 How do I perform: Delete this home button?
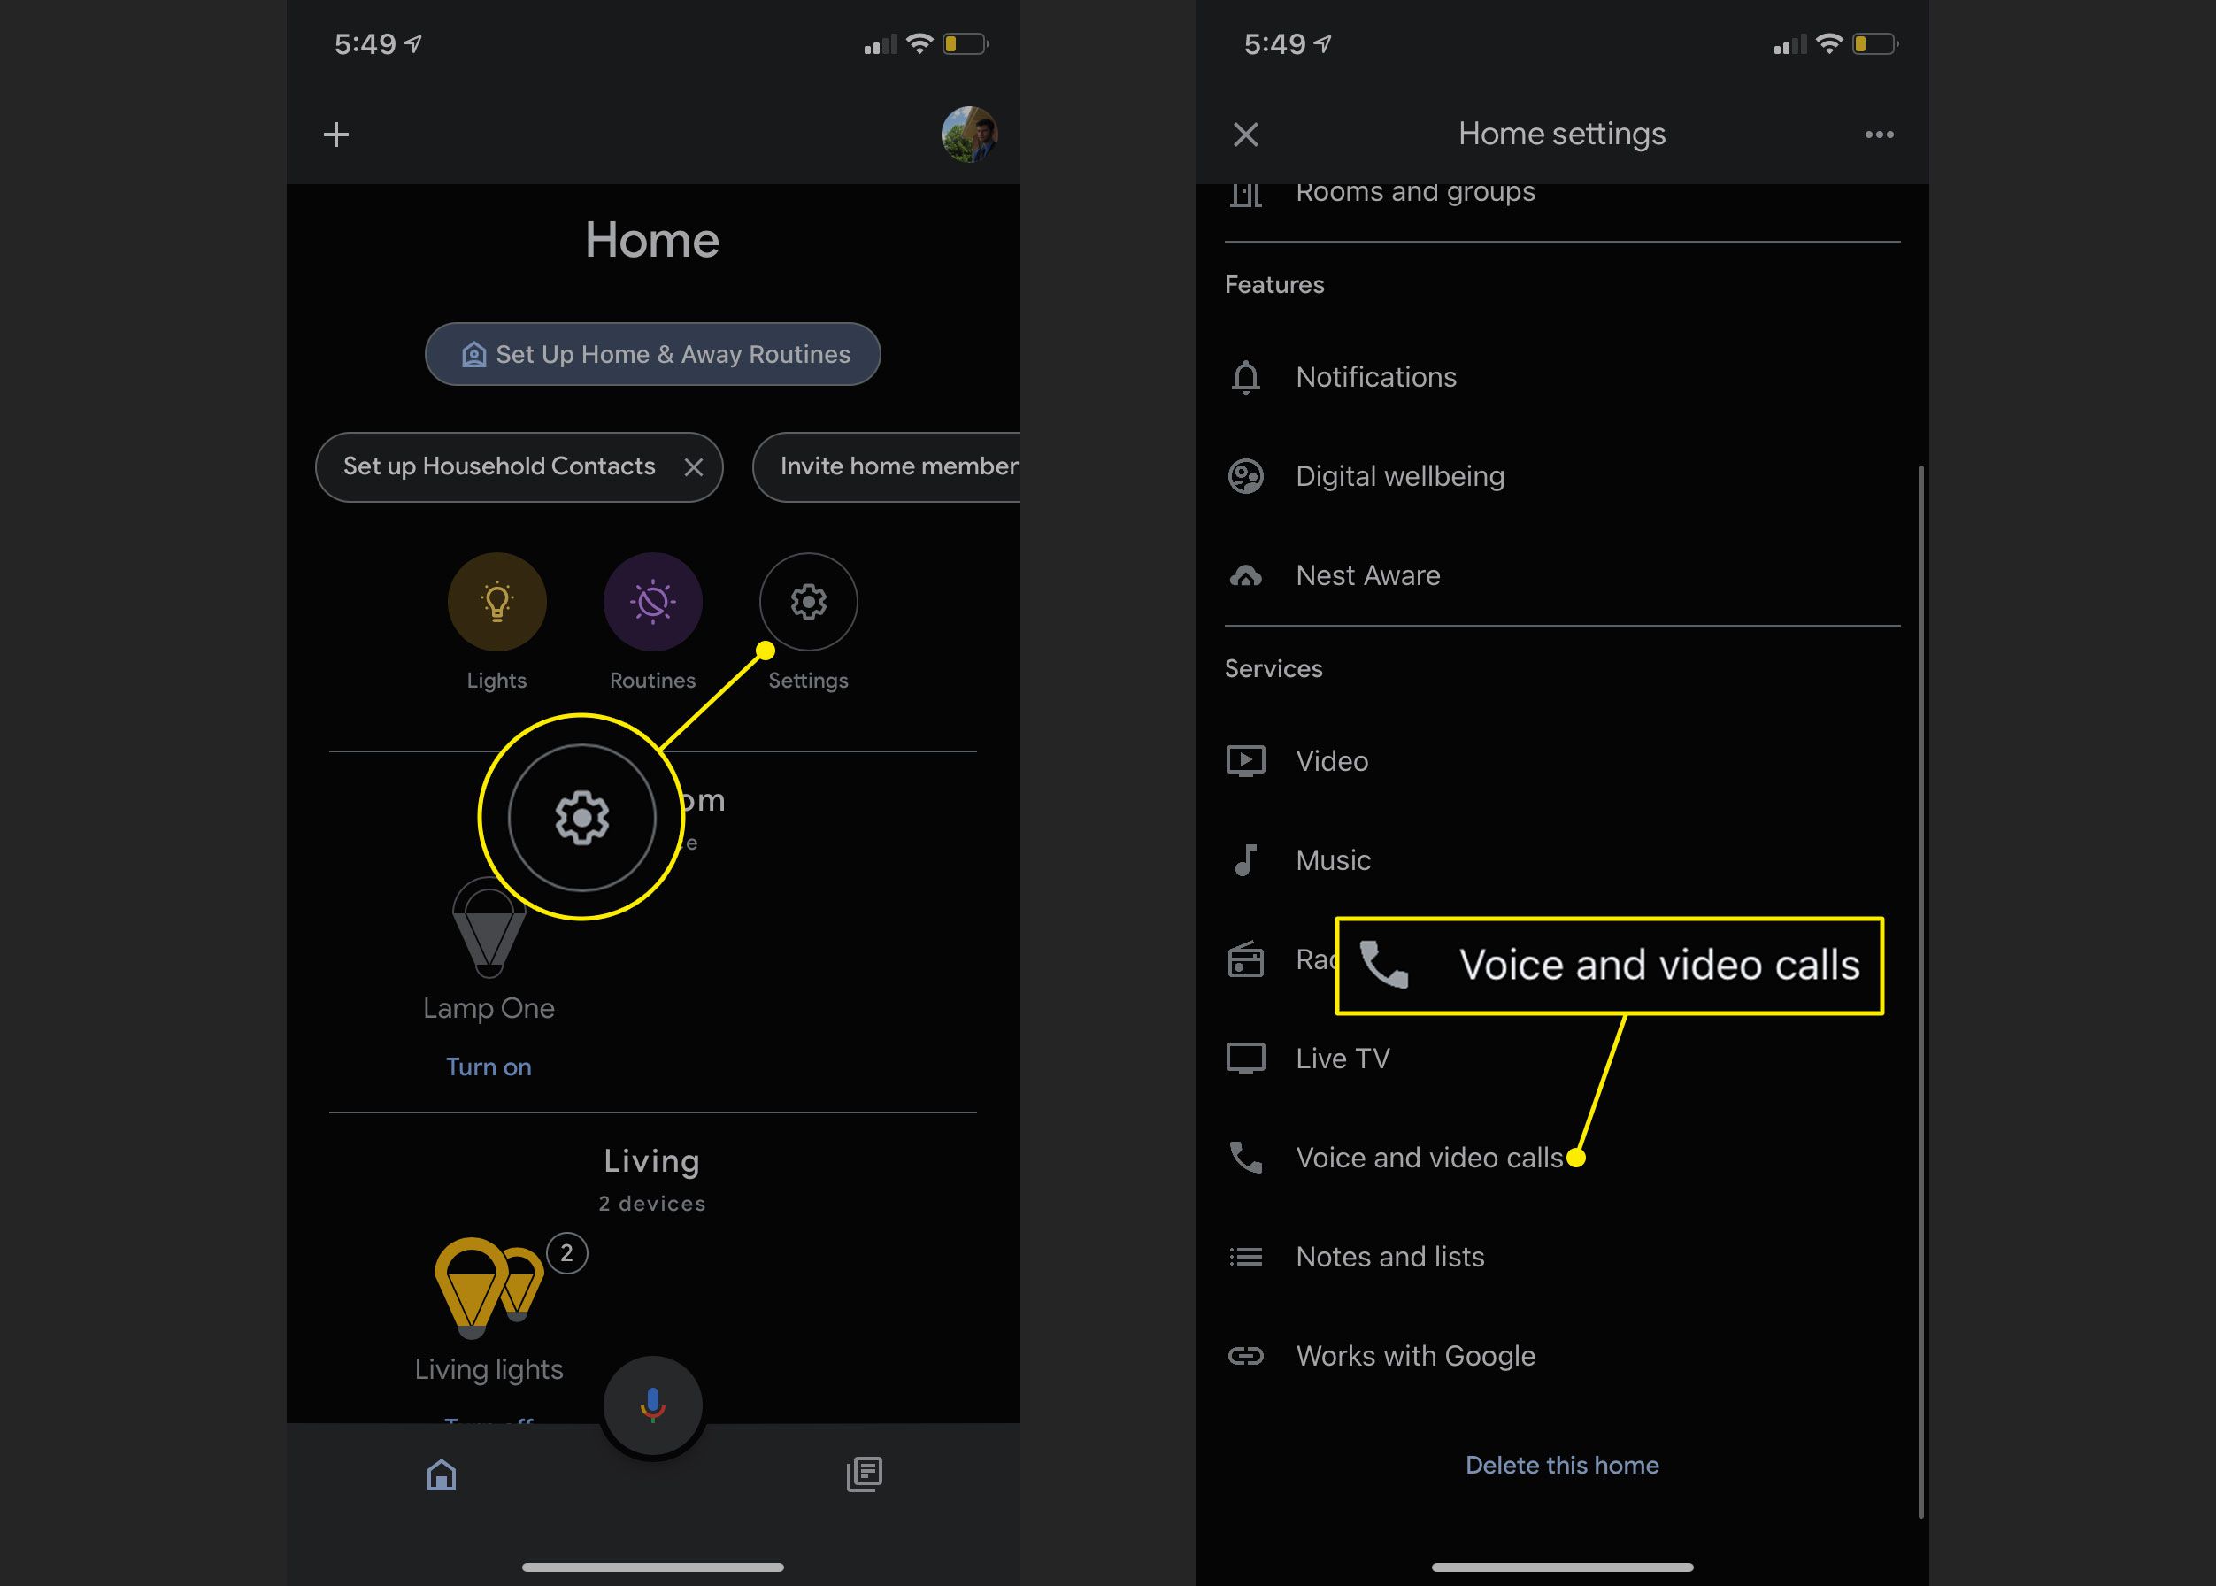tap(1560, 1464)
